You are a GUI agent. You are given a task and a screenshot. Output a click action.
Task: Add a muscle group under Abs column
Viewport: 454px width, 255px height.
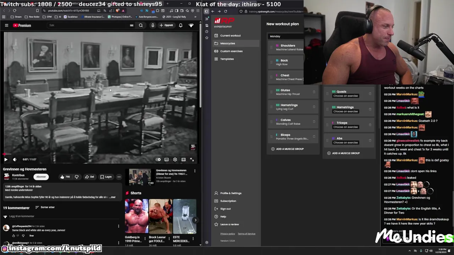point(343,153)
